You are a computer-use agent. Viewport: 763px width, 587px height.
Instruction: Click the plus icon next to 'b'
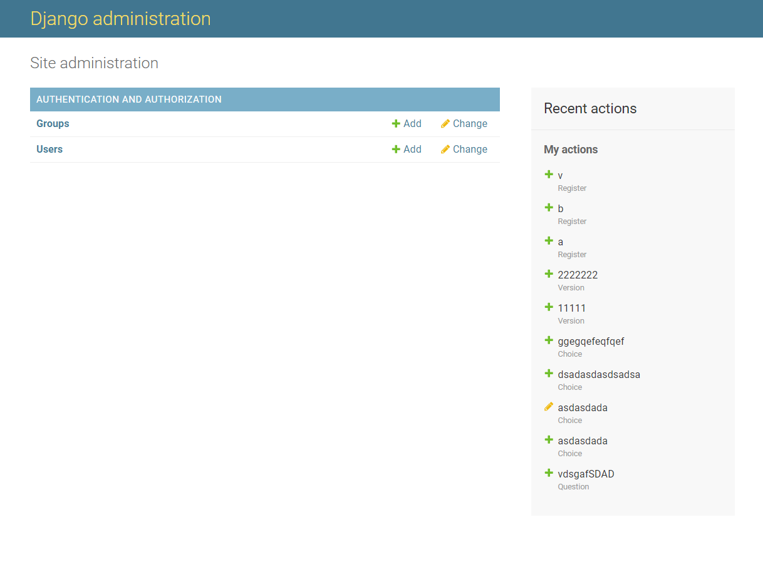point(549,208)
